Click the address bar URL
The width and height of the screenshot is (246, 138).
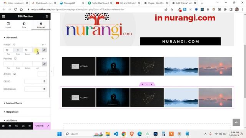[x=78, y=9]
